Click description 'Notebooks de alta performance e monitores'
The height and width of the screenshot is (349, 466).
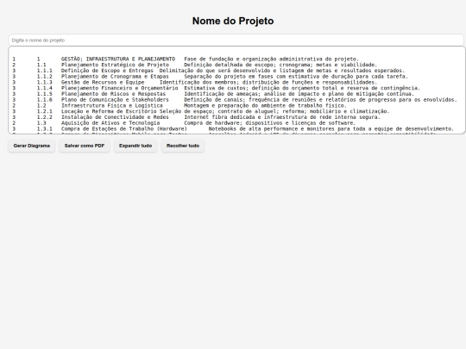(x=271, y=128)
